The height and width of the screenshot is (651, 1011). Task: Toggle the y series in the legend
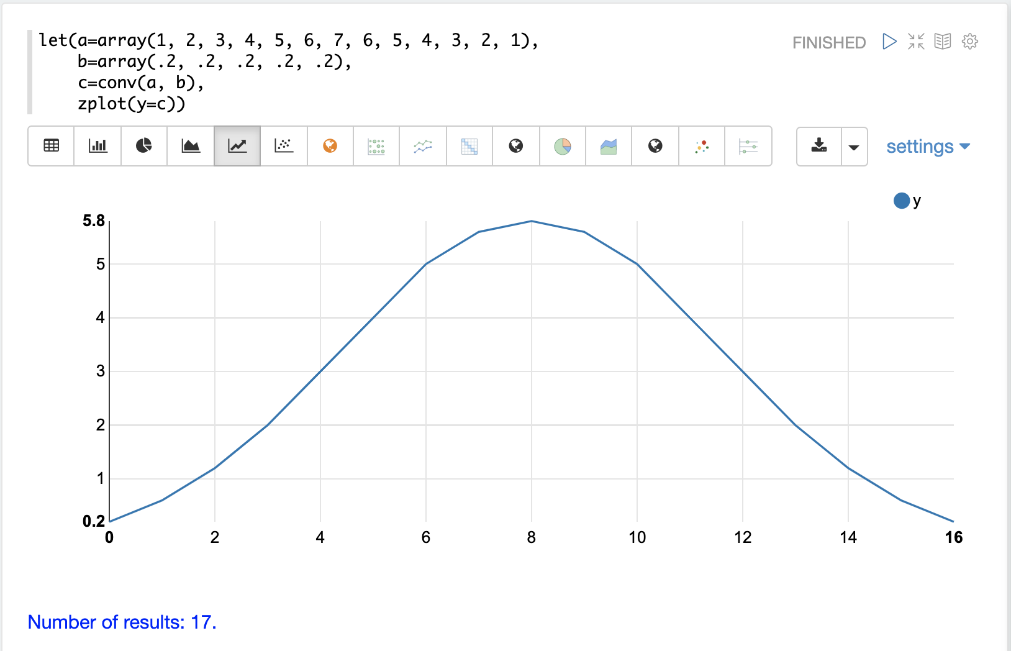point(907,201)
